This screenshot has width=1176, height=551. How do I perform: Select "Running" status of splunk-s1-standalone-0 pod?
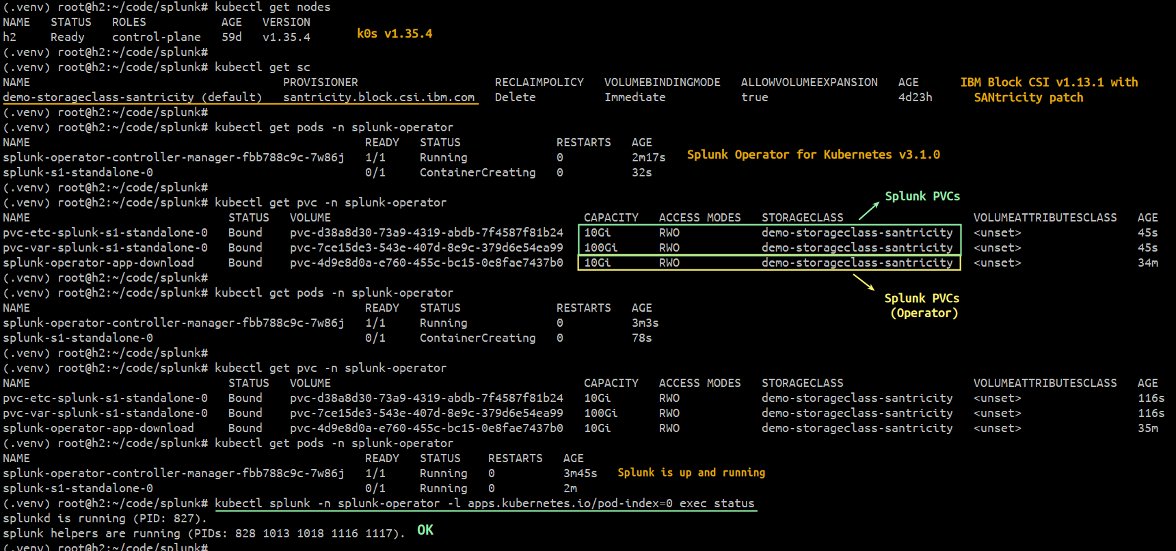[444, 488]
